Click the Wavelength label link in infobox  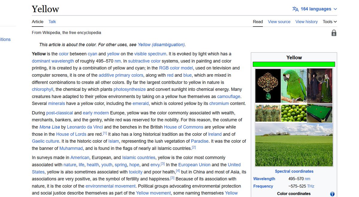pos(264,179)
